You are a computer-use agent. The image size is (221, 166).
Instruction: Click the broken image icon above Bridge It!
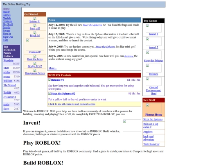(x=35, y=18)
